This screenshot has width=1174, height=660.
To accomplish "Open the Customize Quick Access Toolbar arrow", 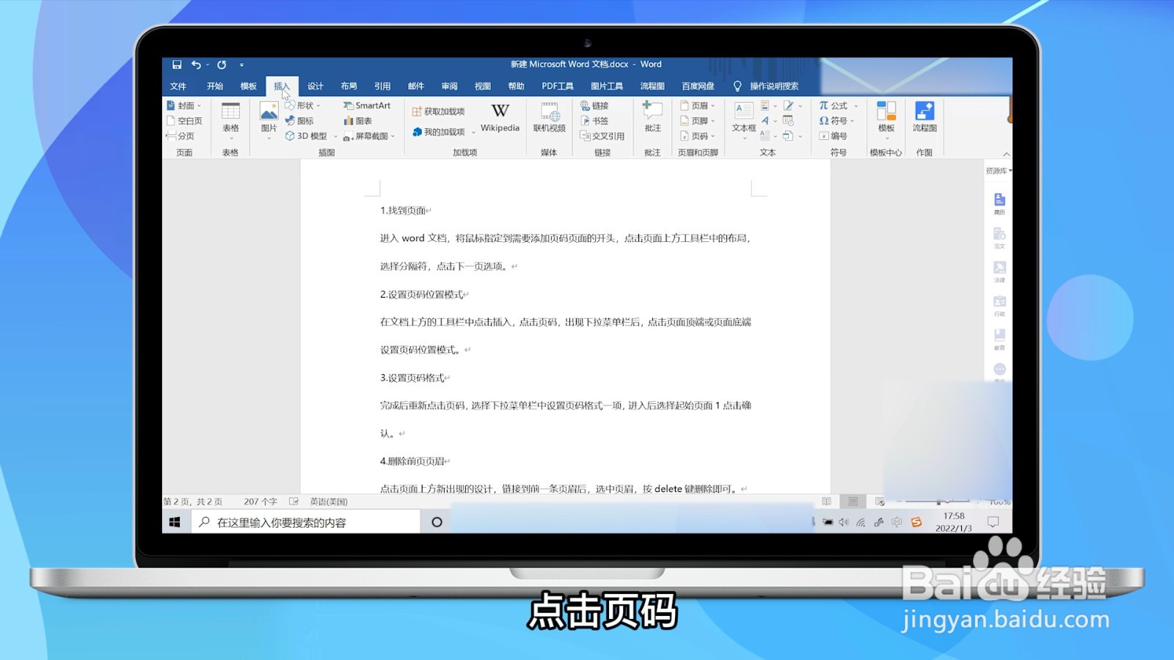I will point(241,65).
